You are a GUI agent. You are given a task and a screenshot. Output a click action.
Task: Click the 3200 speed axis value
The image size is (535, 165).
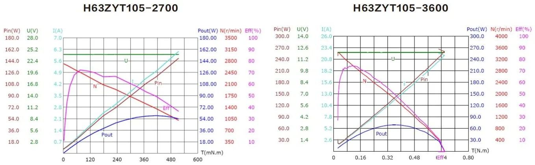pyautogui.click(x=501, y=60)
